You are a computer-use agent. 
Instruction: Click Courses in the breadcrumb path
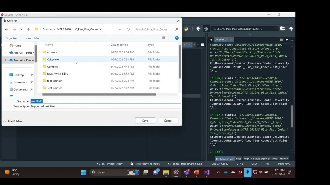click(x=47, y=29)
